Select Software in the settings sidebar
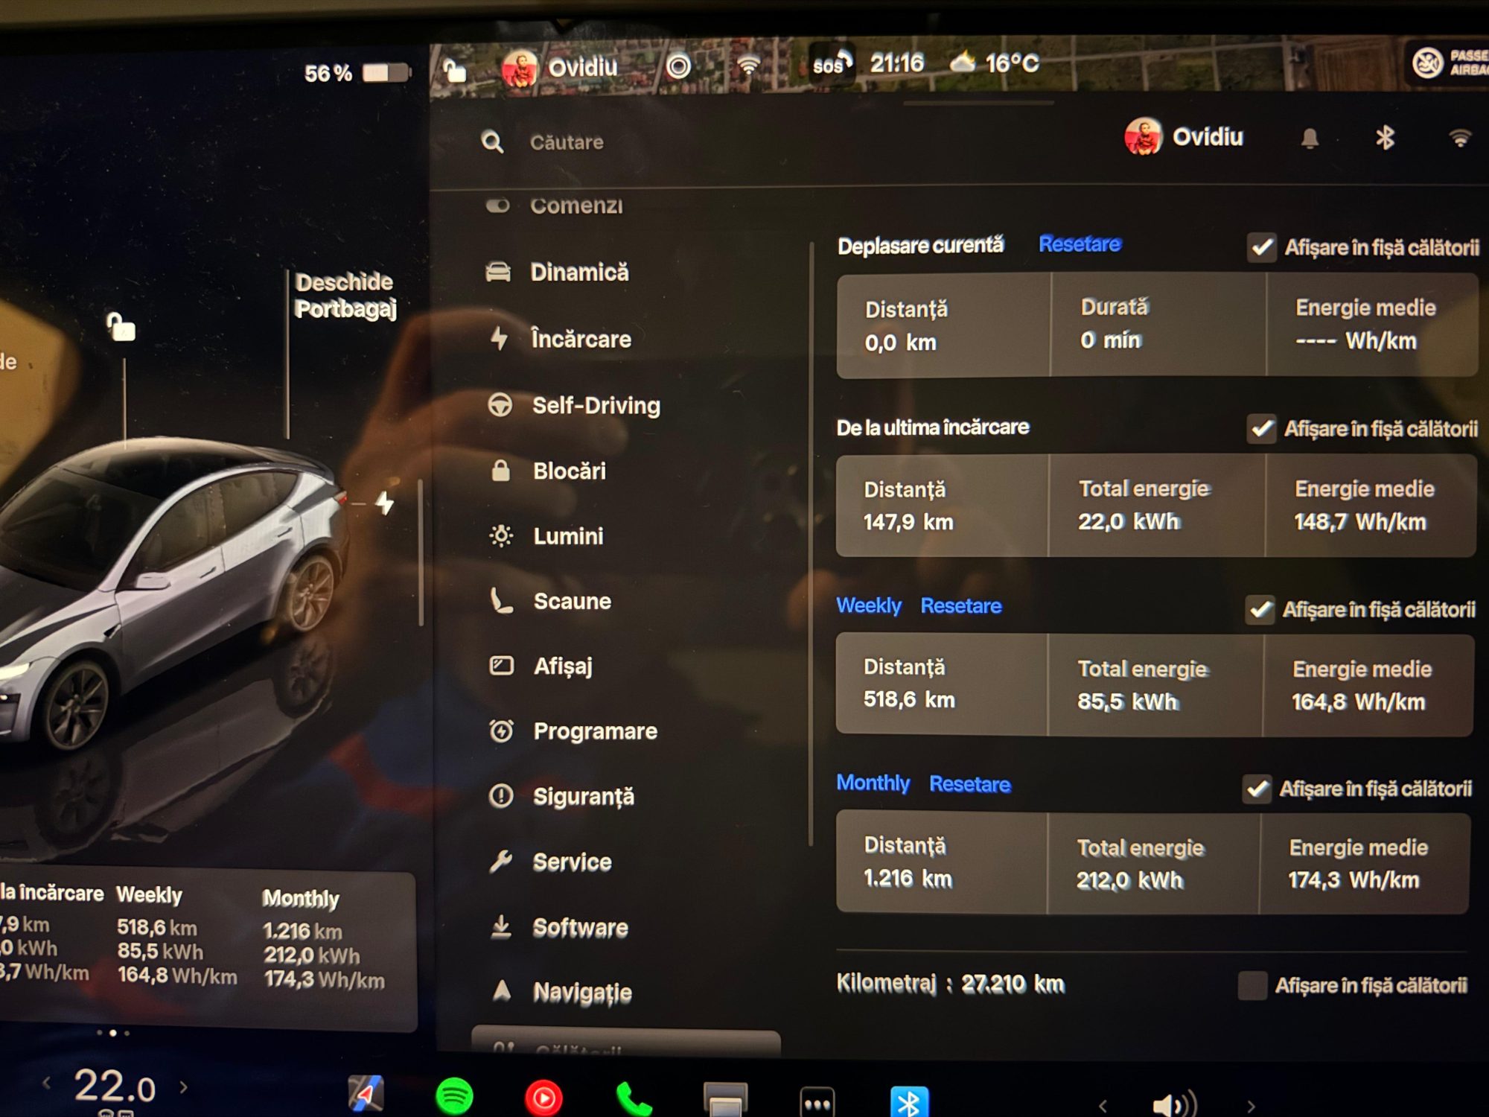Screen dimensions: 1489x1117 579,928
